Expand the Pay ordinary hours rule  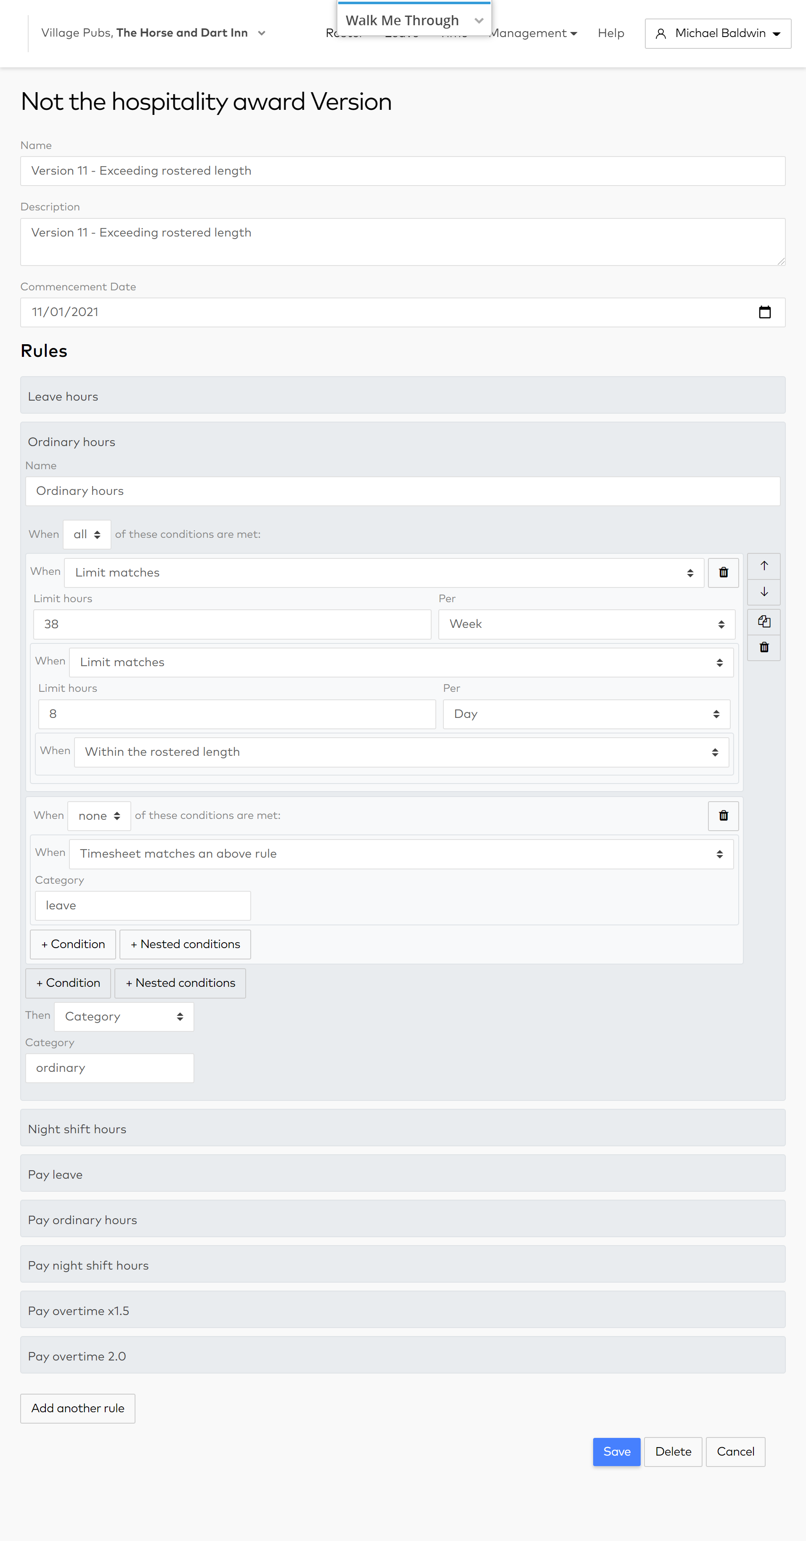[x=403, y=1219]
